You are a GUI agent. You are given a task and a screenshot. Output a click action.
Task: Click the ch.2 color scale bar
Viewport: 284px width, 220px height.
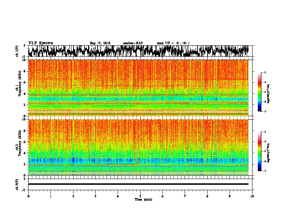[259, 151]
